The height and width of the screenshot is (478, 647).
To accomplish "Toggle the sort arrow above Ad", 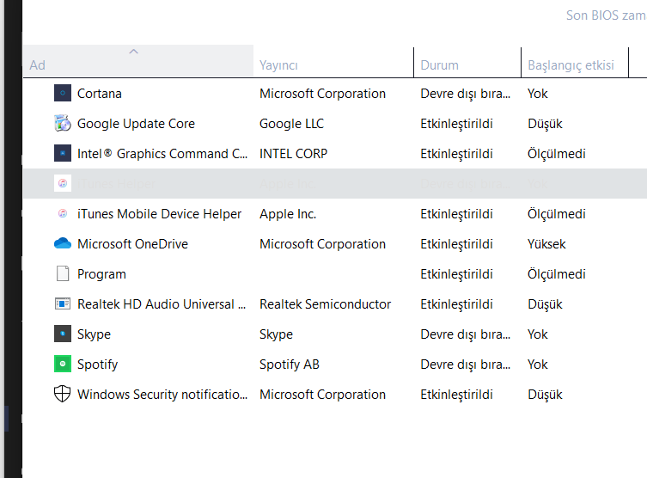I will tap(134, 52).
